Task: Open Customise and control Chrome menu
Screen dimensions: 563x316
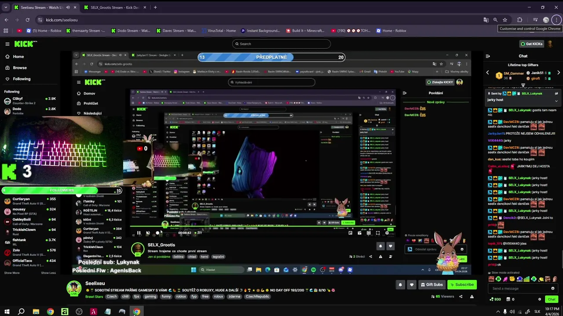Action: (557, 20)
